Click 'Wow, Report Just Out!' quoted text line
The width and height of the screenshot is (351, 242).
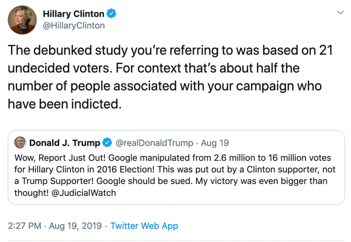coord(60,158)
